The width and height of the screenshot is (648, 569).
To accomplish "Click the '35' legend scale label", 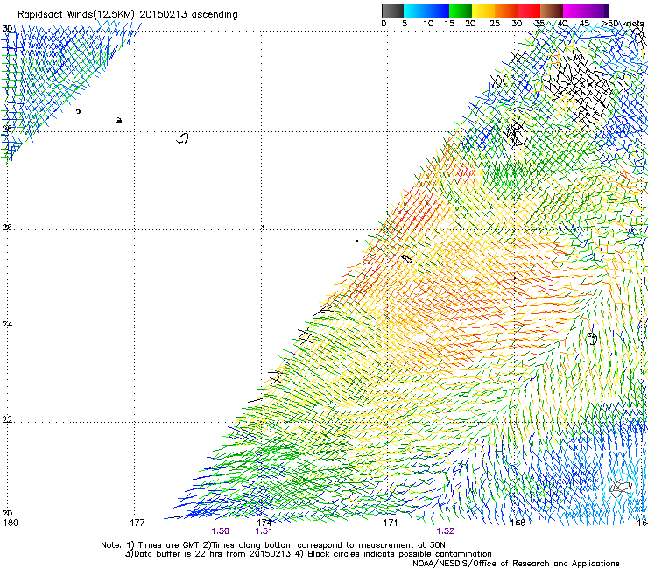I will [539, 24].
